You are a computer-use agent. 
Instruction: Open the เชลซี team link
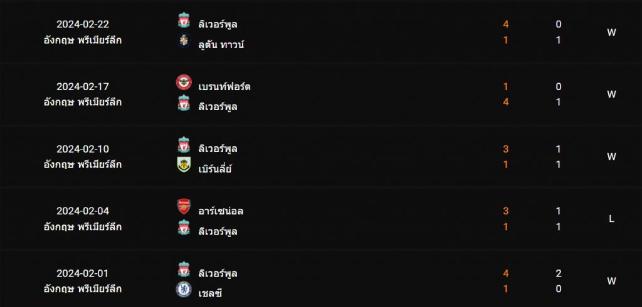[x=210, y=293]
